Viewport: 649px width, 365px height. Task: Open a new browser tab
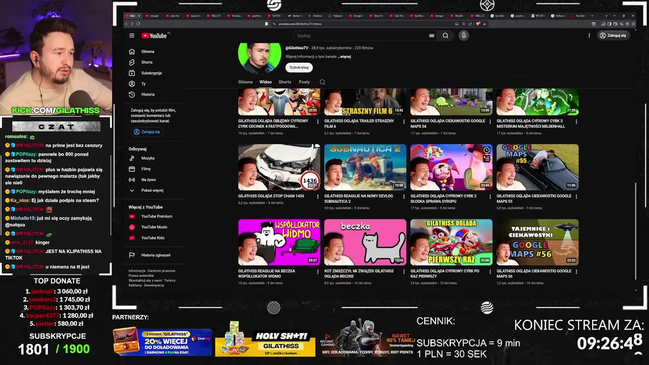coord(592,16)
